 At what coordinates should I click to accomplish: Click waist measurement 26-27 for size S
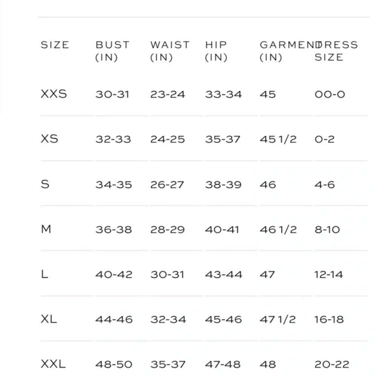(x=167, y=185)
